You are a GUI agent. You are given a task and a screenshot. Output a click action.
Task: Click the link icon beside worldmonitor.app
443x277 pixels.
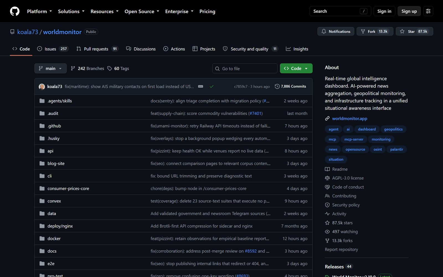tap(327, 119)
